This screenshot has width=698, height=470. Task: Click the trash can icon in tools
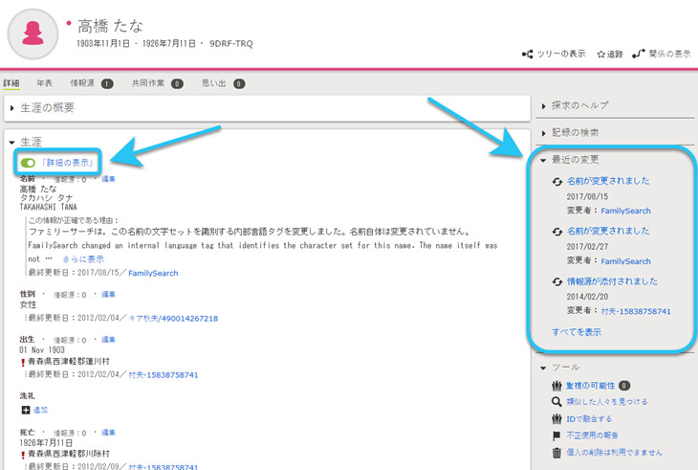point(556,453)
